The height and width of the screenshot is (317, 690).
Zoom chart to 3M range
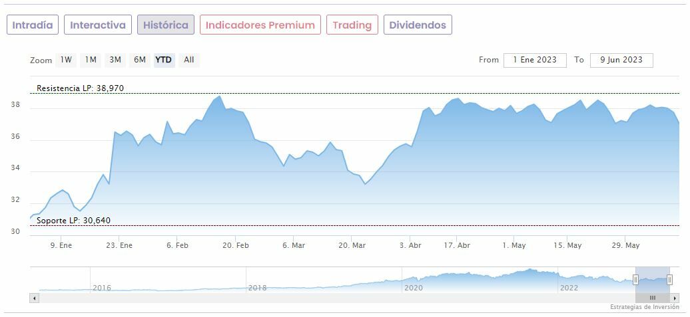click(115, 60)
